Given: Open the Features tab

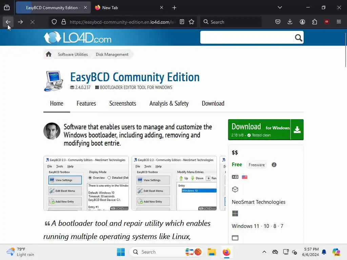Looking at the screenshot, I should (86, 104).
